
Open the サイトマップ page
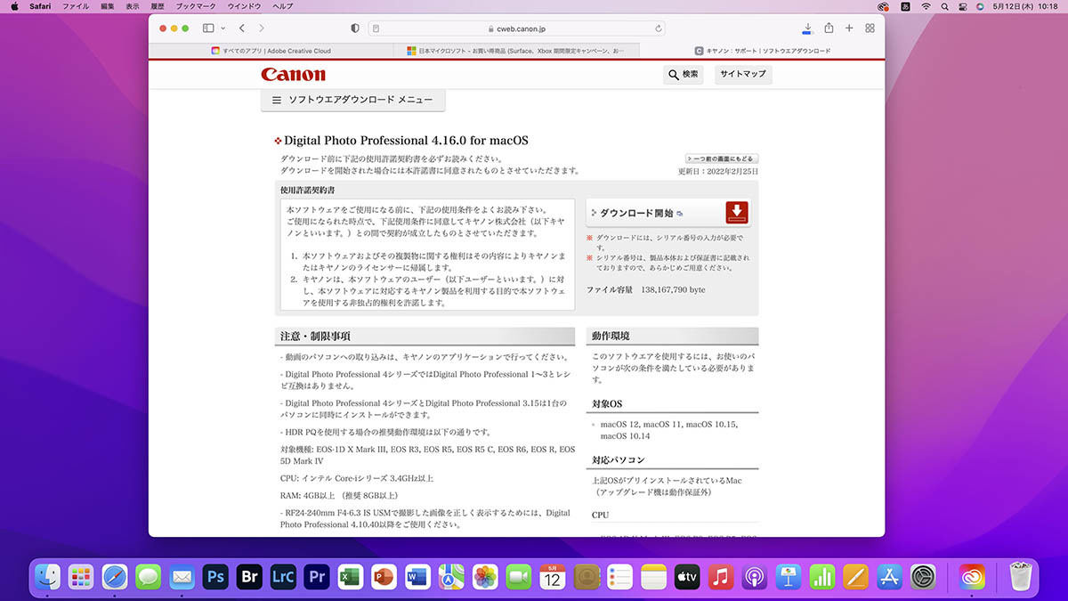(x=743, y=75)
